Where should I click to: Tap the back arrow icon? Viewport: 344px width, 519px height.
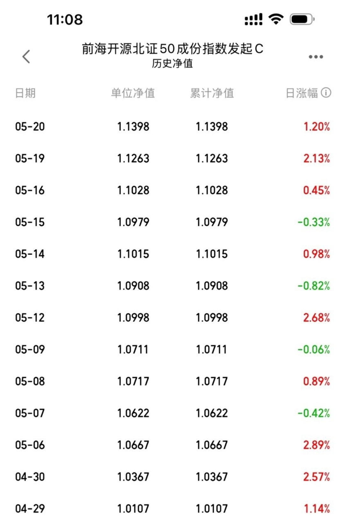point(26,57)
